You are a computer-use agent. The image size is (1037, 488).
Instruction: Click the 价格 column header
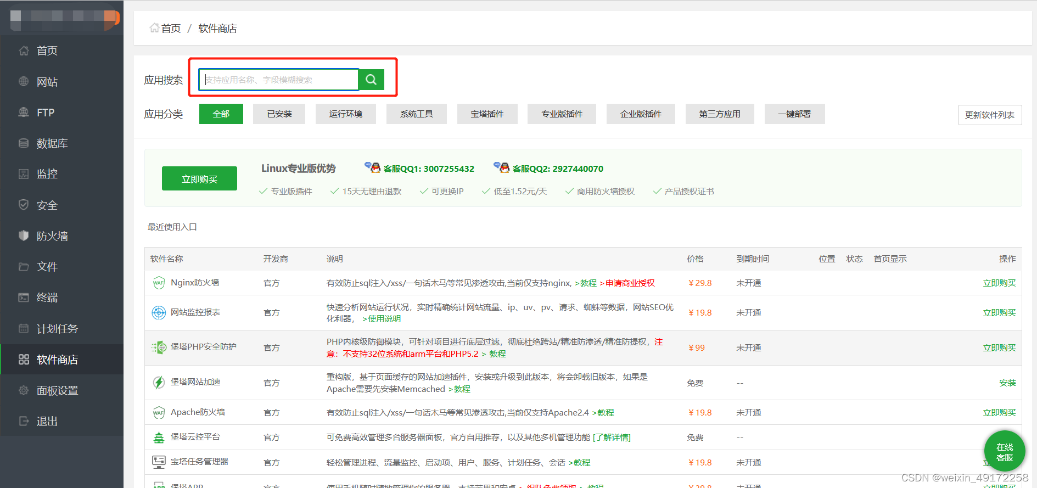coord(695,259)
